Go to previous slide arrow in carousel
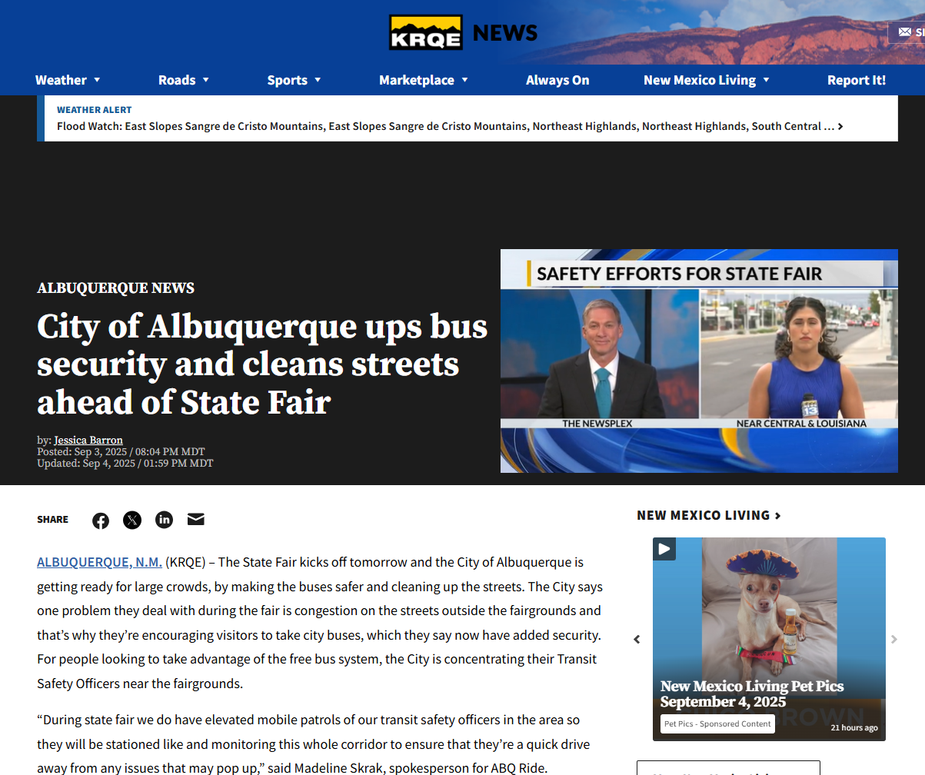The height and width of the screenshot is (775, 925). click(x=637, y=640)
